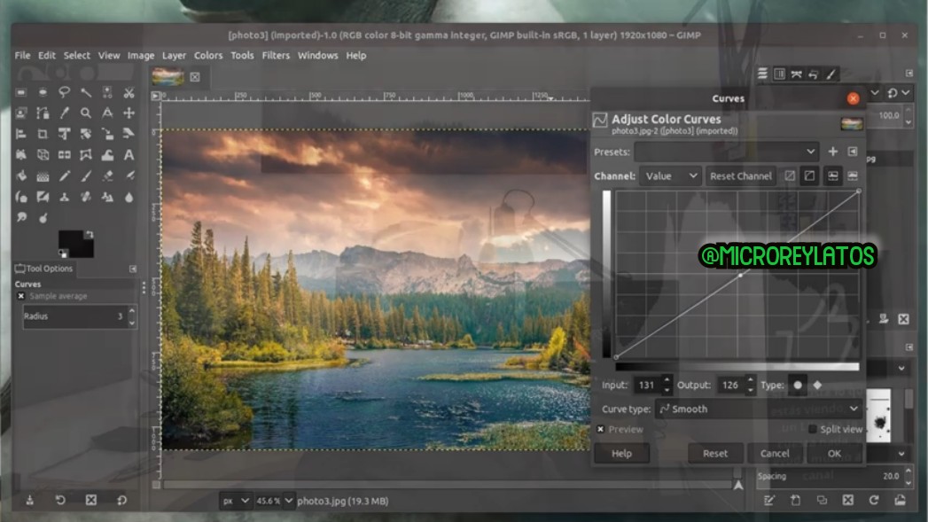Open the Layer menu
Screen dimensions: 928x522
pyautogui.click(x=174, y=55)
